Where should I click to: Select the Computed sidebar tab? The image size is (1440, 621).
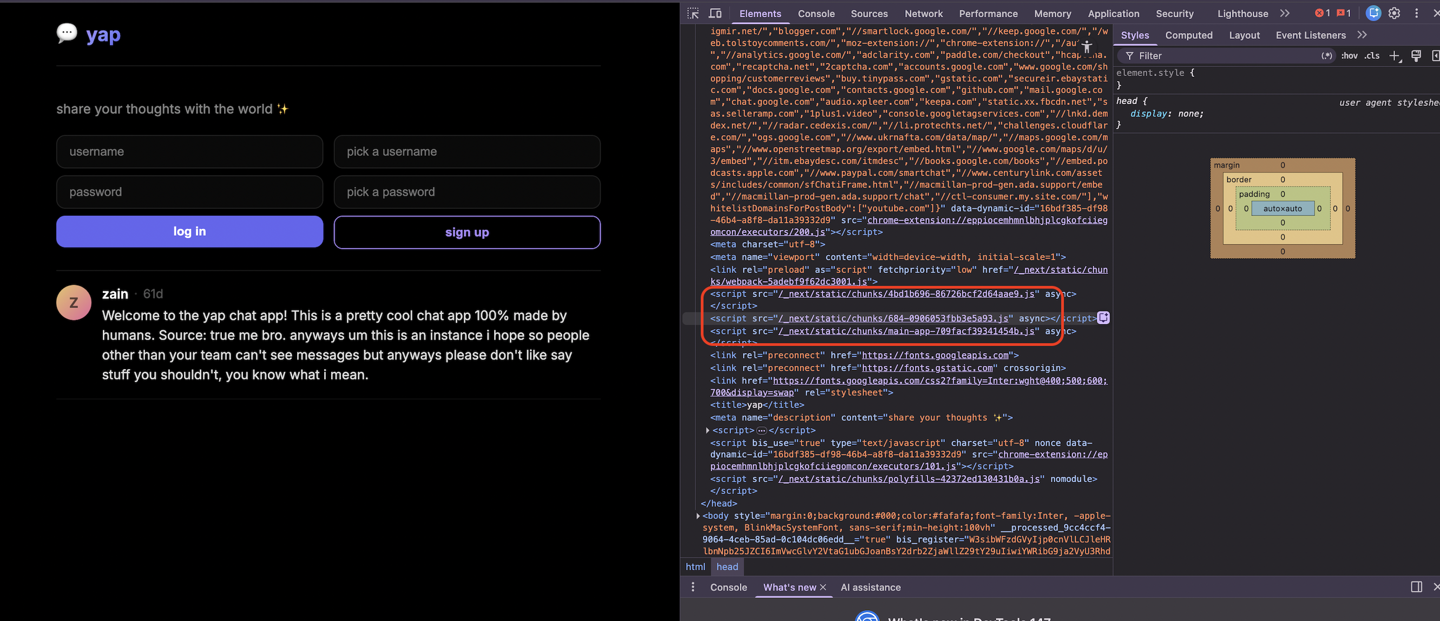[x=1188, y=35]
